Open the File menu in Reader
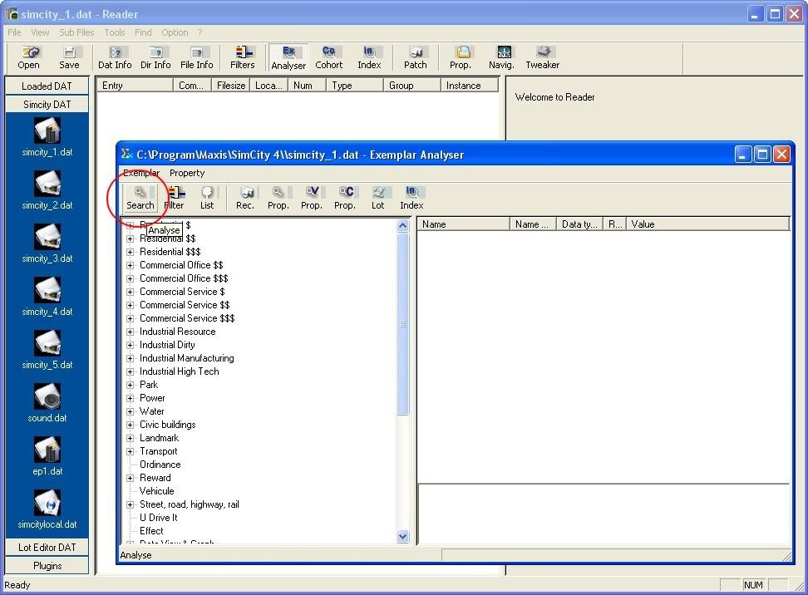The width and height of the screenshot is (808, 595). [x=14, y=32]
